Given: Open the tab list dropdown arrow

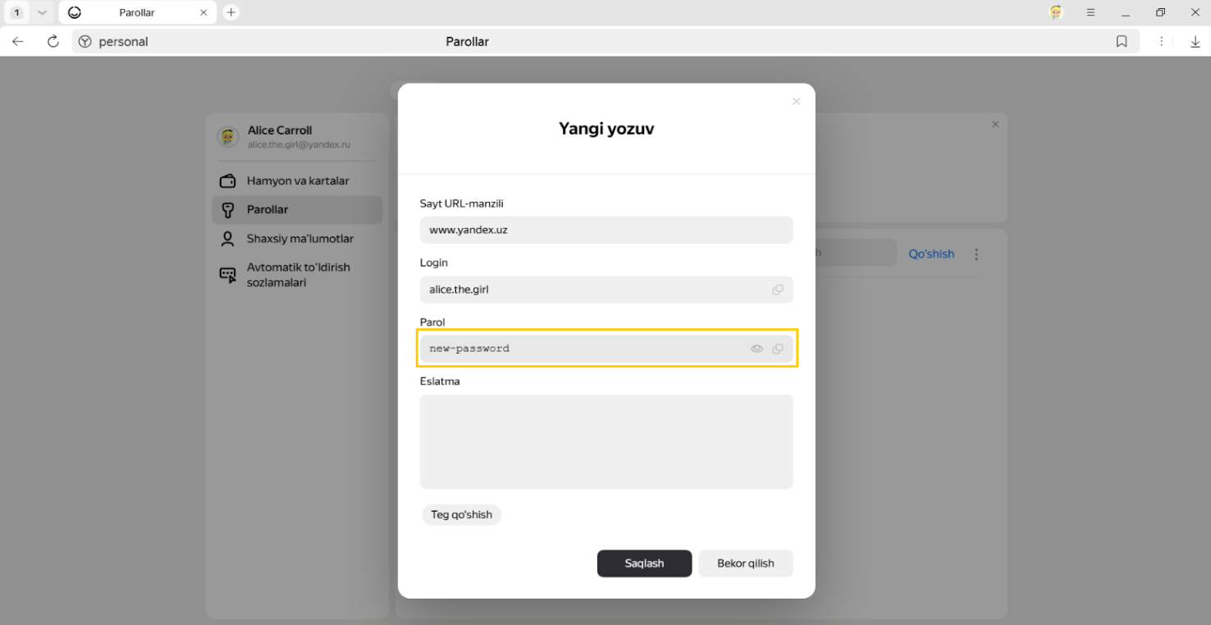Looking at the screenshot, I should (x=42, y=12).
